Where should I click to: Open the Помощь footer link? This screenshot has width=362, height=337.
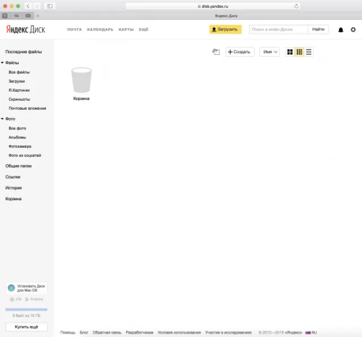click(68, 332)
